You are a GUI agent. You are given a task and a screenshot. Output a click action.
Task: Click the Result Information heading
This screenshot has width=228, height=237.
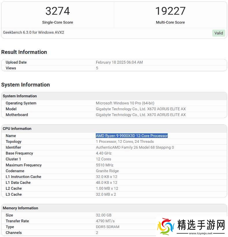point(24,52)
